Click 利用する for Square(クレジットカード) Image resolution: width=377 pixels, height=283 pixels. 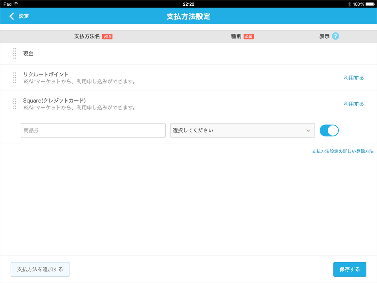click(x=353, y=104)
